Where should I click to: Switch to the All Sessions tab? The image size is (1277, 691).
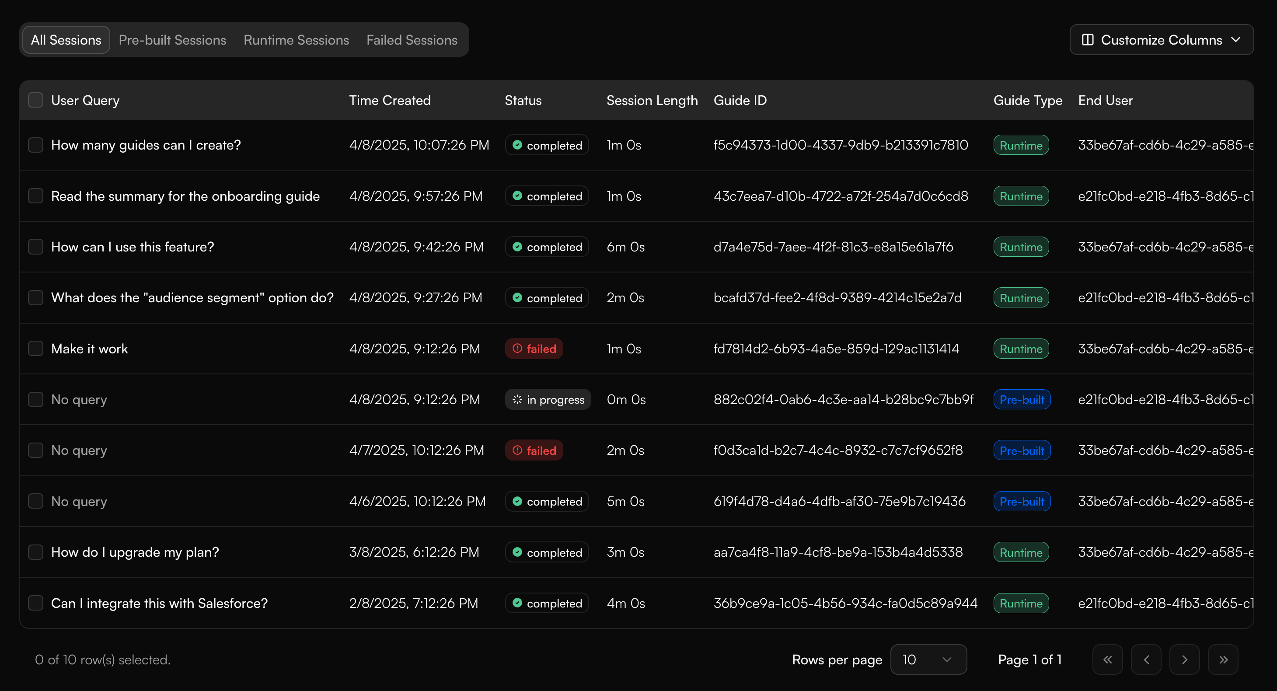(66, 40)
